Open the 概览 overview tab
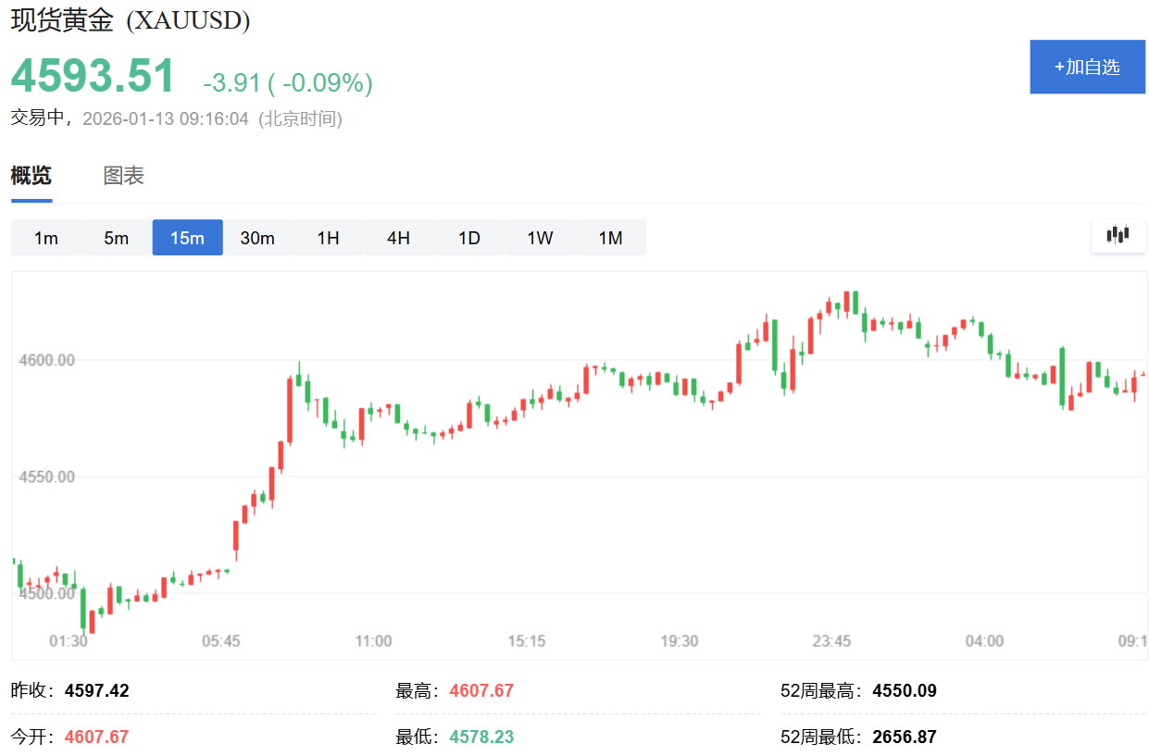Image resolution: width=1149 pixels, height=756 pixels. coord(31,176)
